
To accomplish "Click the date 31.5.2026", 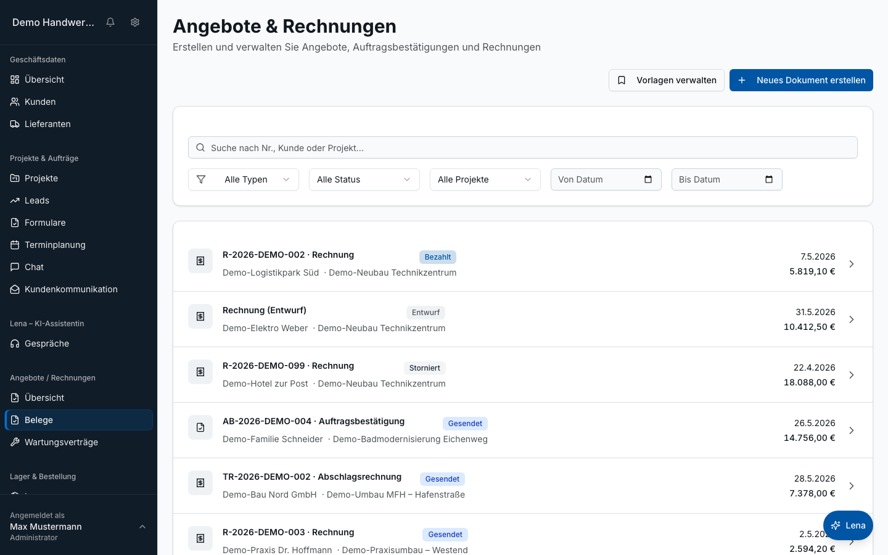I will (815, 312).
